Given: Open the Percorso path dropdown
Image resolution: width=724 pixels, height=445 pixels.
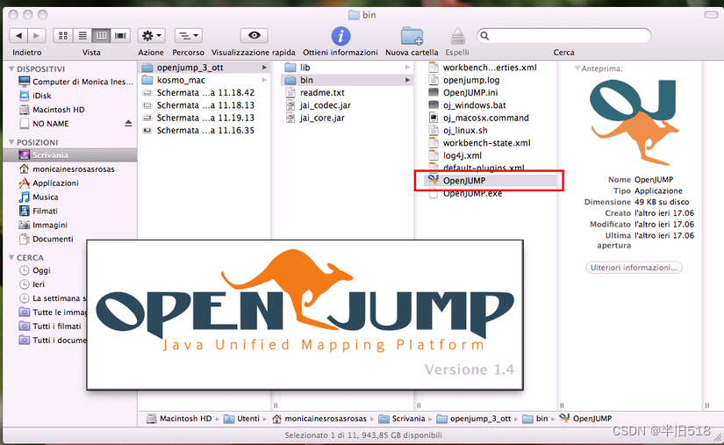Looking at the screenshot, I should point(189,35).
